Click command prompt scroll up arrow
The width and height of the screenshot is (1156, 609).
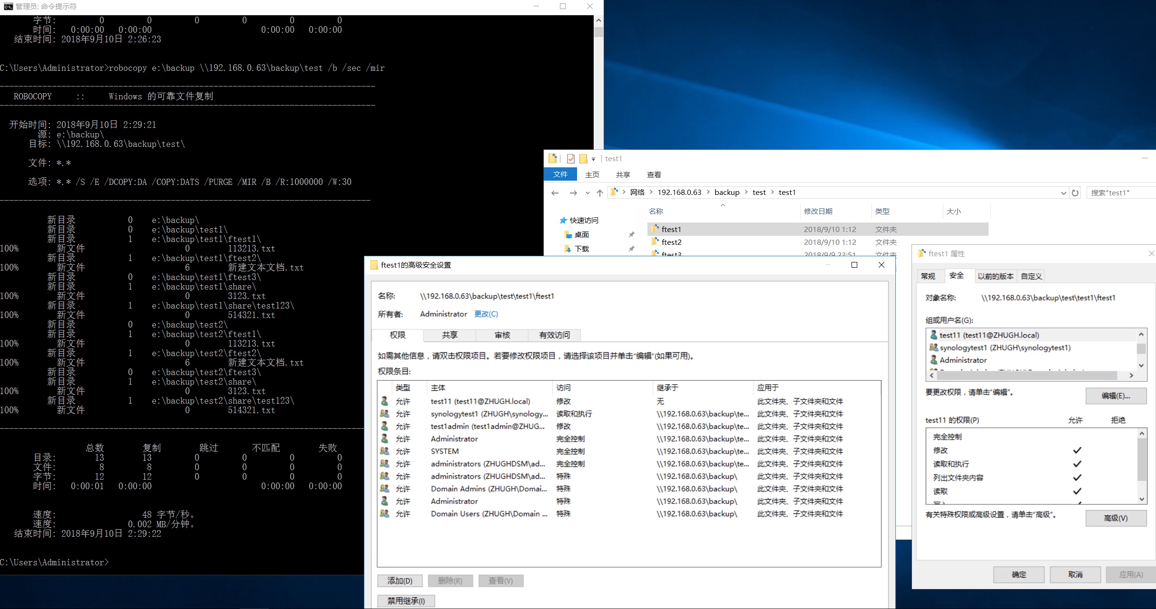(598, 20)
